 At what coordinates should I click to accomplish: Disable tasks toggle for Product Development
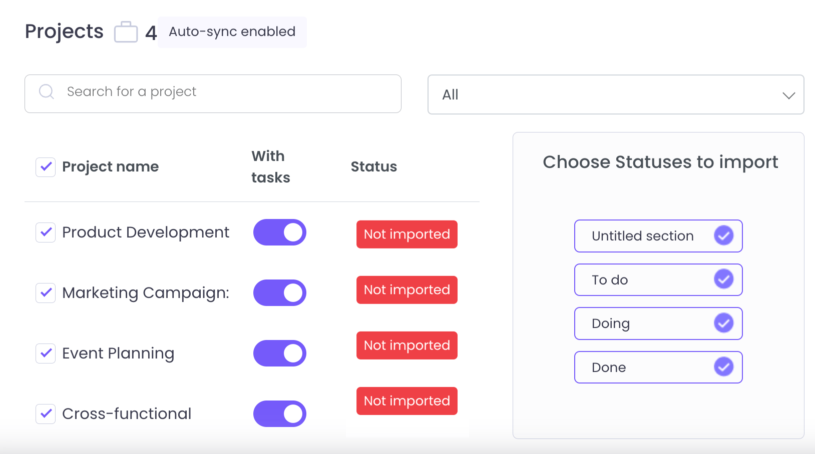coord(279,232)
